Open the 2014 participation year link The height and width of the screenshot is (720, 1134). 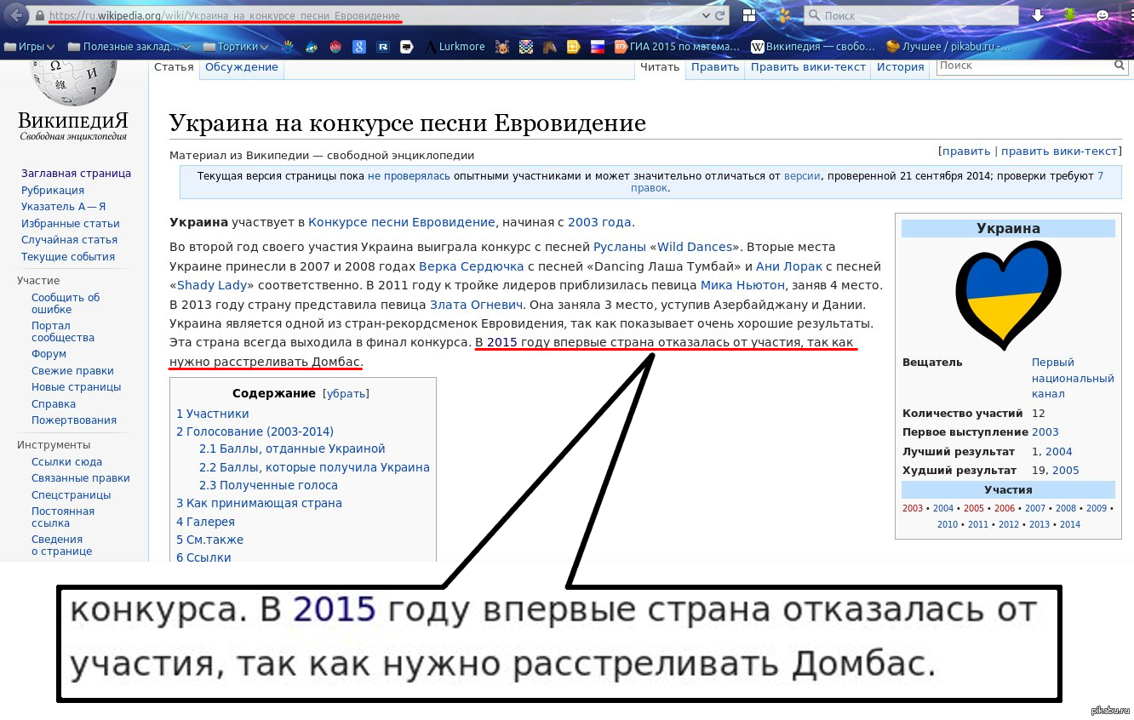coord(1070,524)
